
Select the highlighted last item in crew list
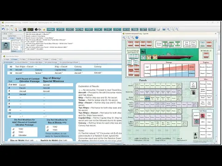[x=16, y=51]
